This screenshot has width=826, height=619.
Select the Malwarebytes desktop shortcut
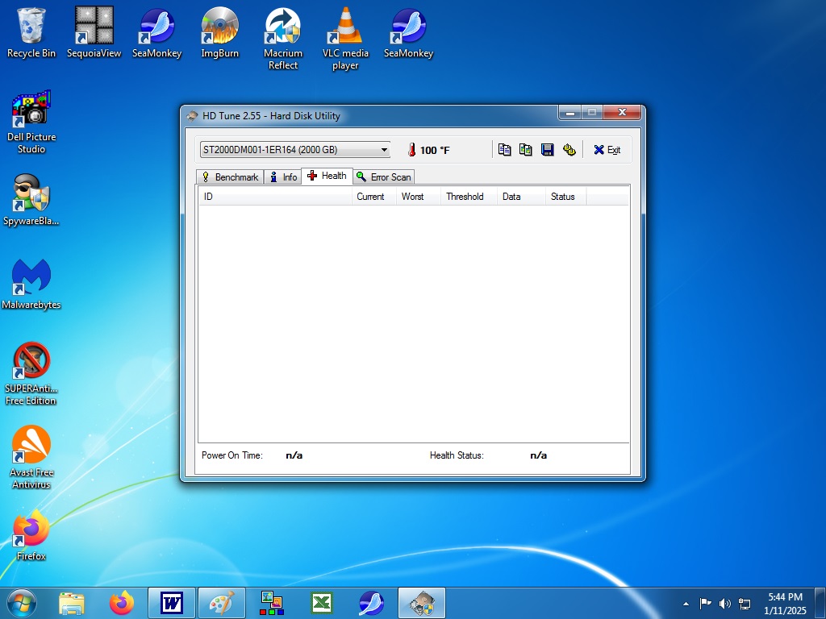[31, 285]
